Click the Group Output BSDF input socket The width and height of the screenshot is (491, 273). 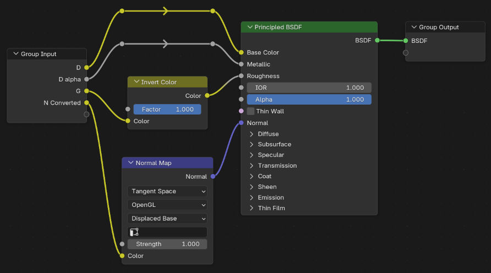[x=406, y=41]
